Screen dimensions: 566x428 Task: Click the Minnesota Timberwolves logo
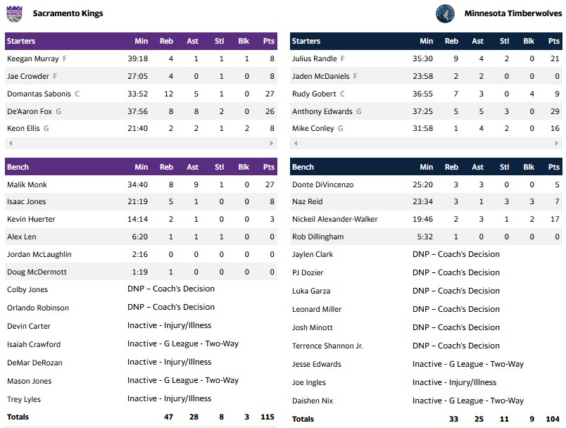tap(445, 13)
